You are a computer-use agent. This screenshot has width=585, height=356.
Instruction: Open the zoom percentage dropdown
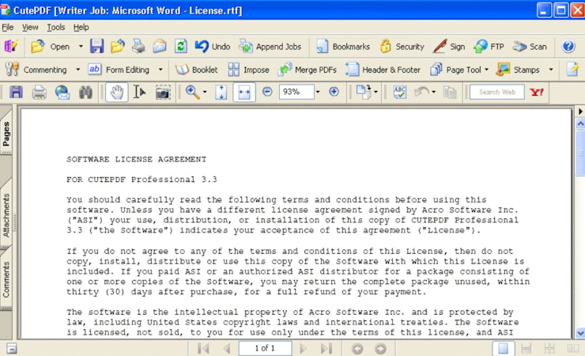click(x=318, y=92)
